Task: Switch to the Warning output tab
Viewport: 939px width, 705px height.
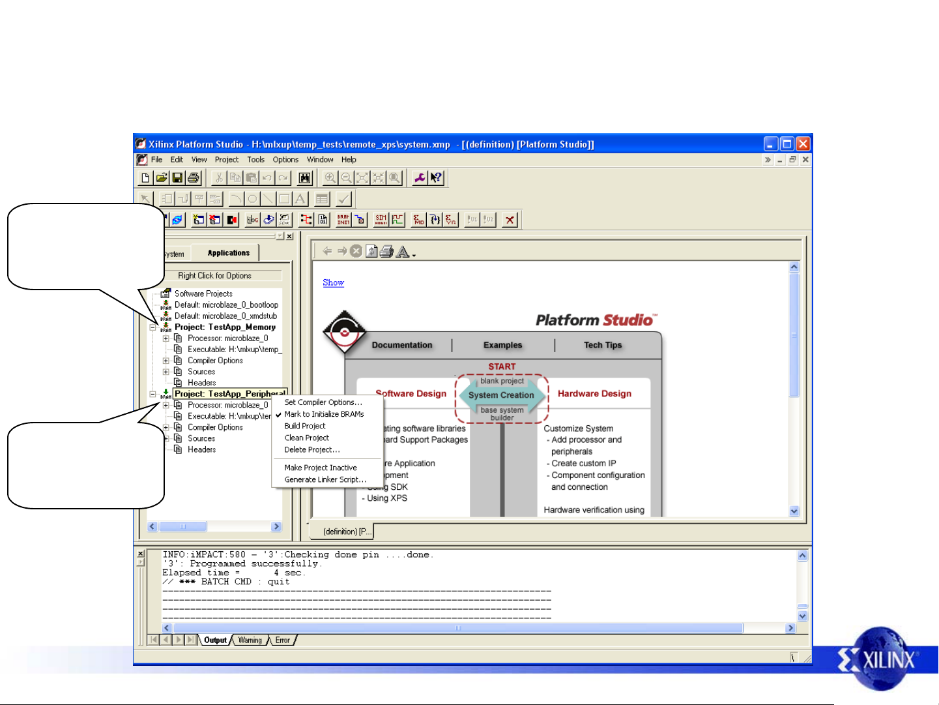Action: [250, 640]
